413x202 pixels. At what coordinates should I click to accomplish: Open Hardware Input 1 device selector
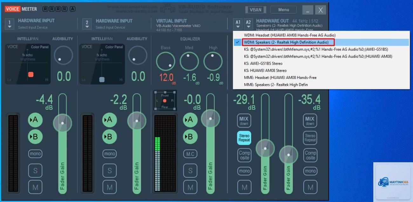(x=10, y=24)
